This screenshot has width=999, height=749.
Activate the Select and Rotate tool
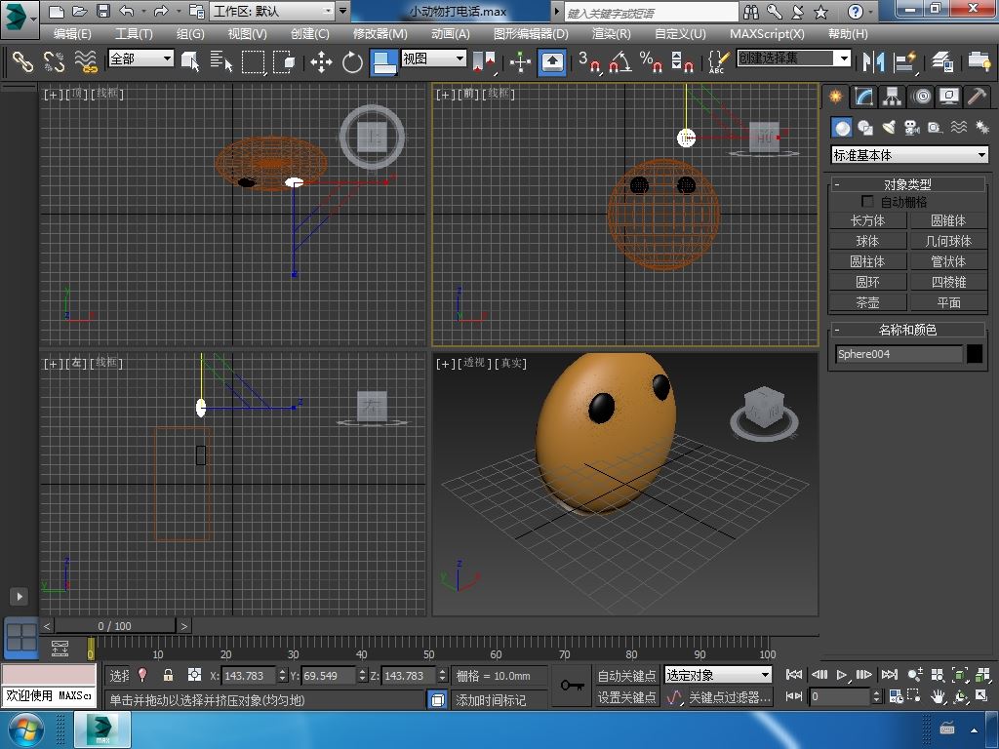pos(351,61)
